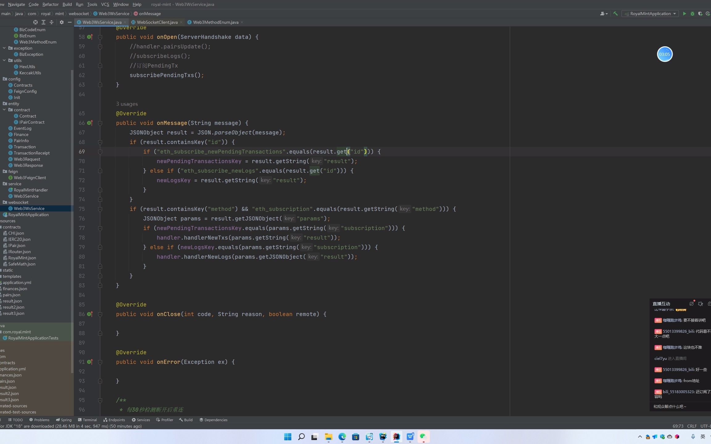
Task: Open the Refactor menu
Action: [x=50, y=4]
